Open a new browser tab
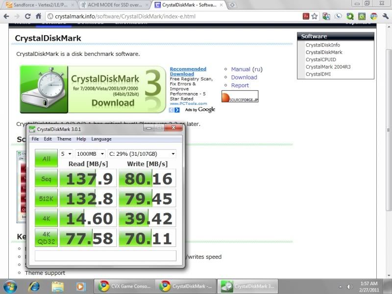Screen dimensions: 392x294 point(232,5)
